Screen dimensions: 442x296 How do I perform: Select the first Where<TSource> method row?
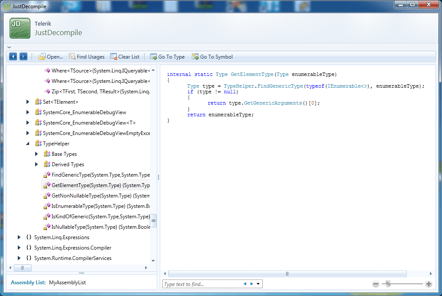pyautogui.click(x=97, y=70)
